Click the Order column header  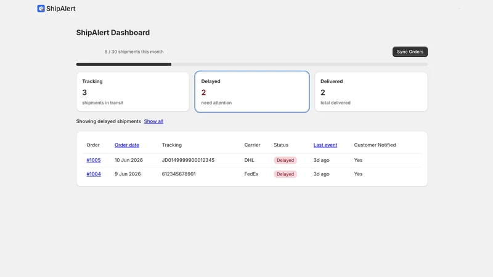pos(93,145)
